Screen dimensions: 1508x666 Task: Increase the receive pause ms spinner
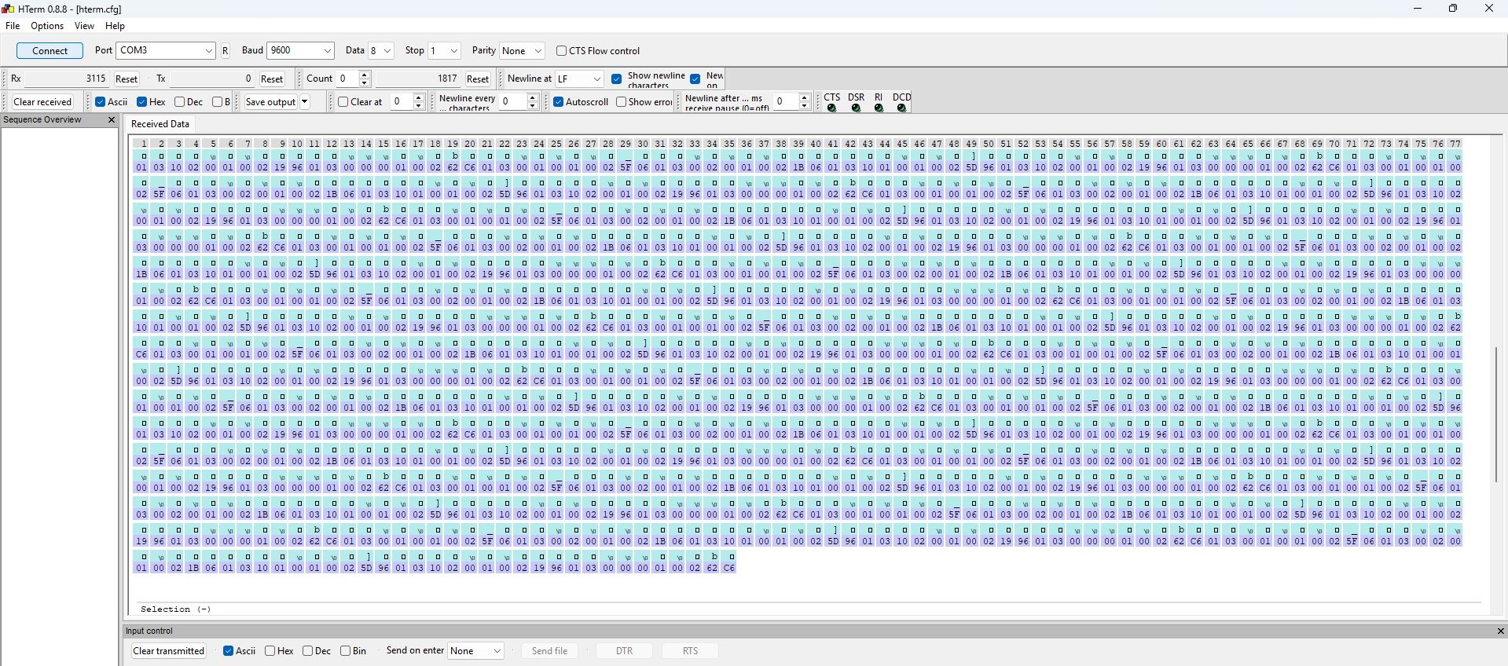(x=804, y=97)
